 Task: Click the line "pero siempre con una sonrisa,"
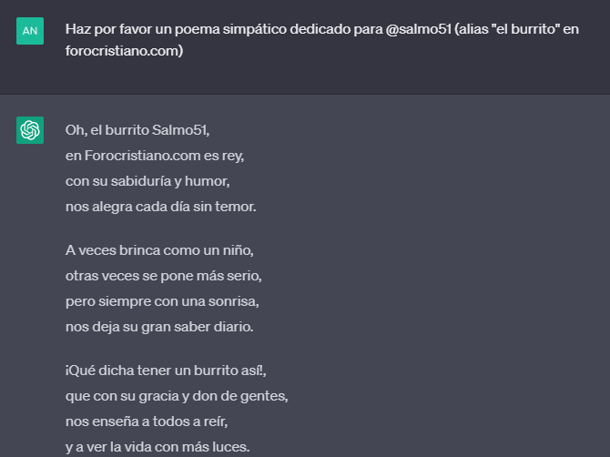[x=162, y=301]
